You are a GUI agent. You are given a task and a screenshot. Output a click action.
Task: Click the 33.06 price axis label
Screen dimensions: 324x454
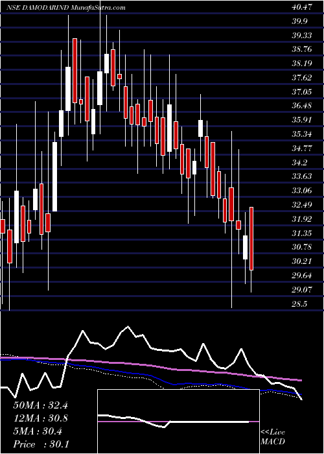click(x=302, y=191)
